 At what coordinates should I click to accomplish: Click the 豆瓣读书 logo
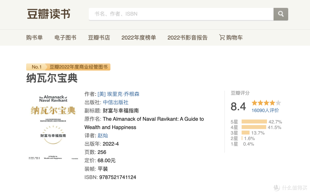[49, 14]
